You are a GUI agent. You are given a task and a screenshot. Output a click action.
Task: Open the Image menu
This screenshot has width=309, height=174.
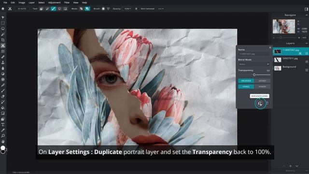pyautogui.click(x=22, y=2)
